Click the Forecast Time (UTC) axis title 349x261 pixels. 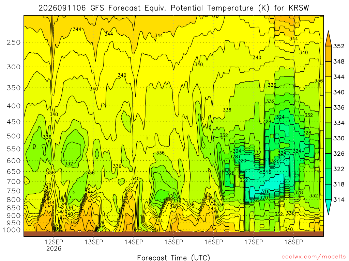tap(173, 258)
